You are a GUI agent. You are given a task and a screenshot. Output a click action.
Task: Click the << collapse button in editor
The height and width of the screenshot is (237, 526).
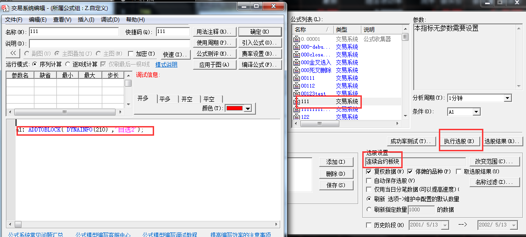click(13, 53)
